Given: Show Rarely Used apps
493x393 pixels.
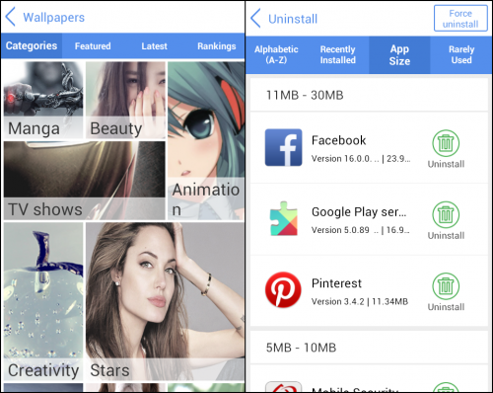Looking at the screenshot, I should point(461,54).
